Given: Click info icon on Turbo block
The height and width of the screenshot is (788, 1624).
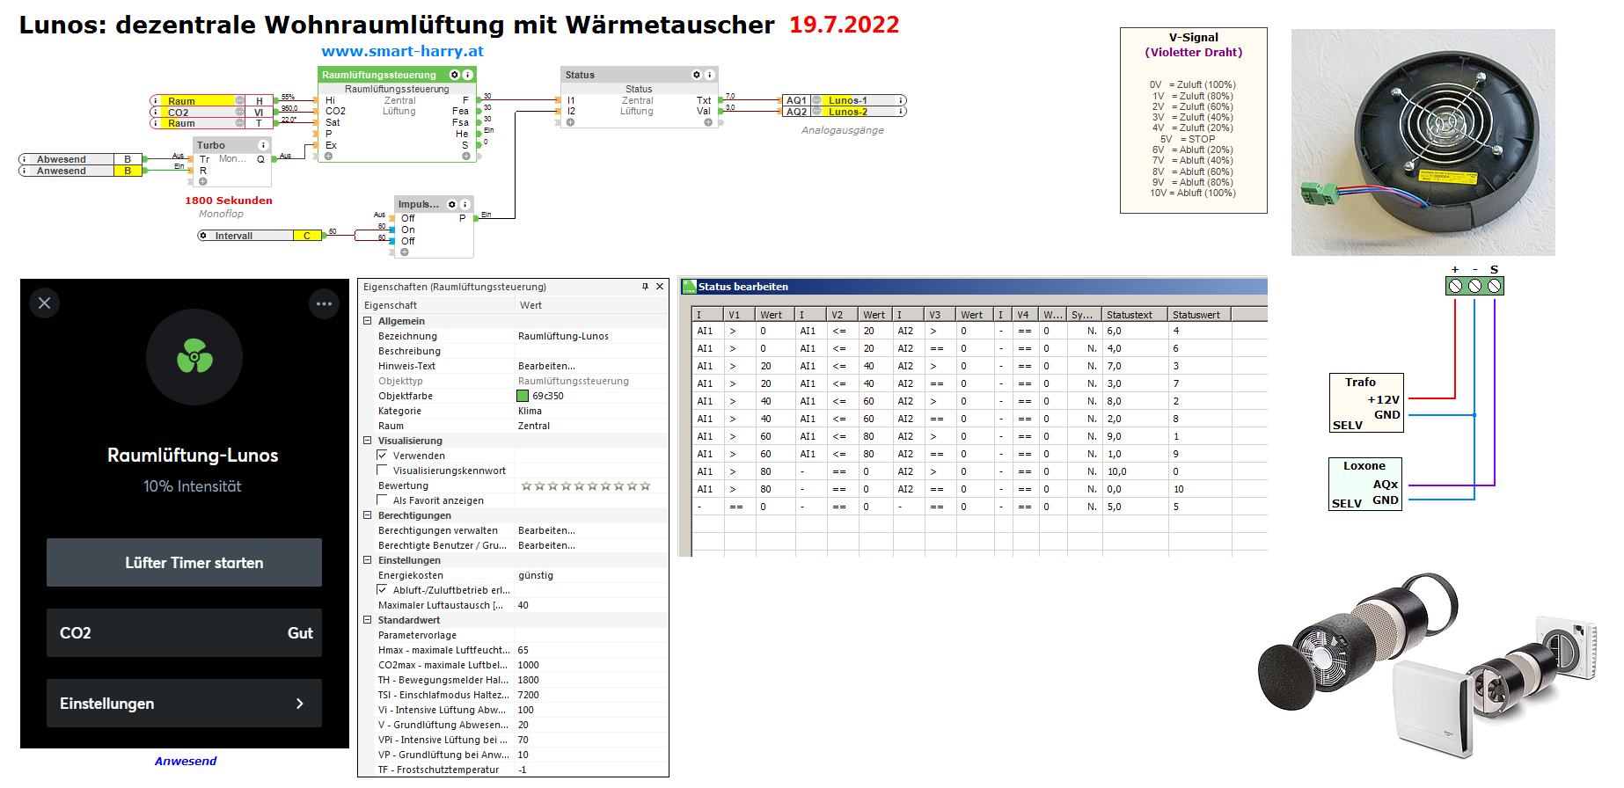Looking at the screenshot, I should [x=262, y=145].
